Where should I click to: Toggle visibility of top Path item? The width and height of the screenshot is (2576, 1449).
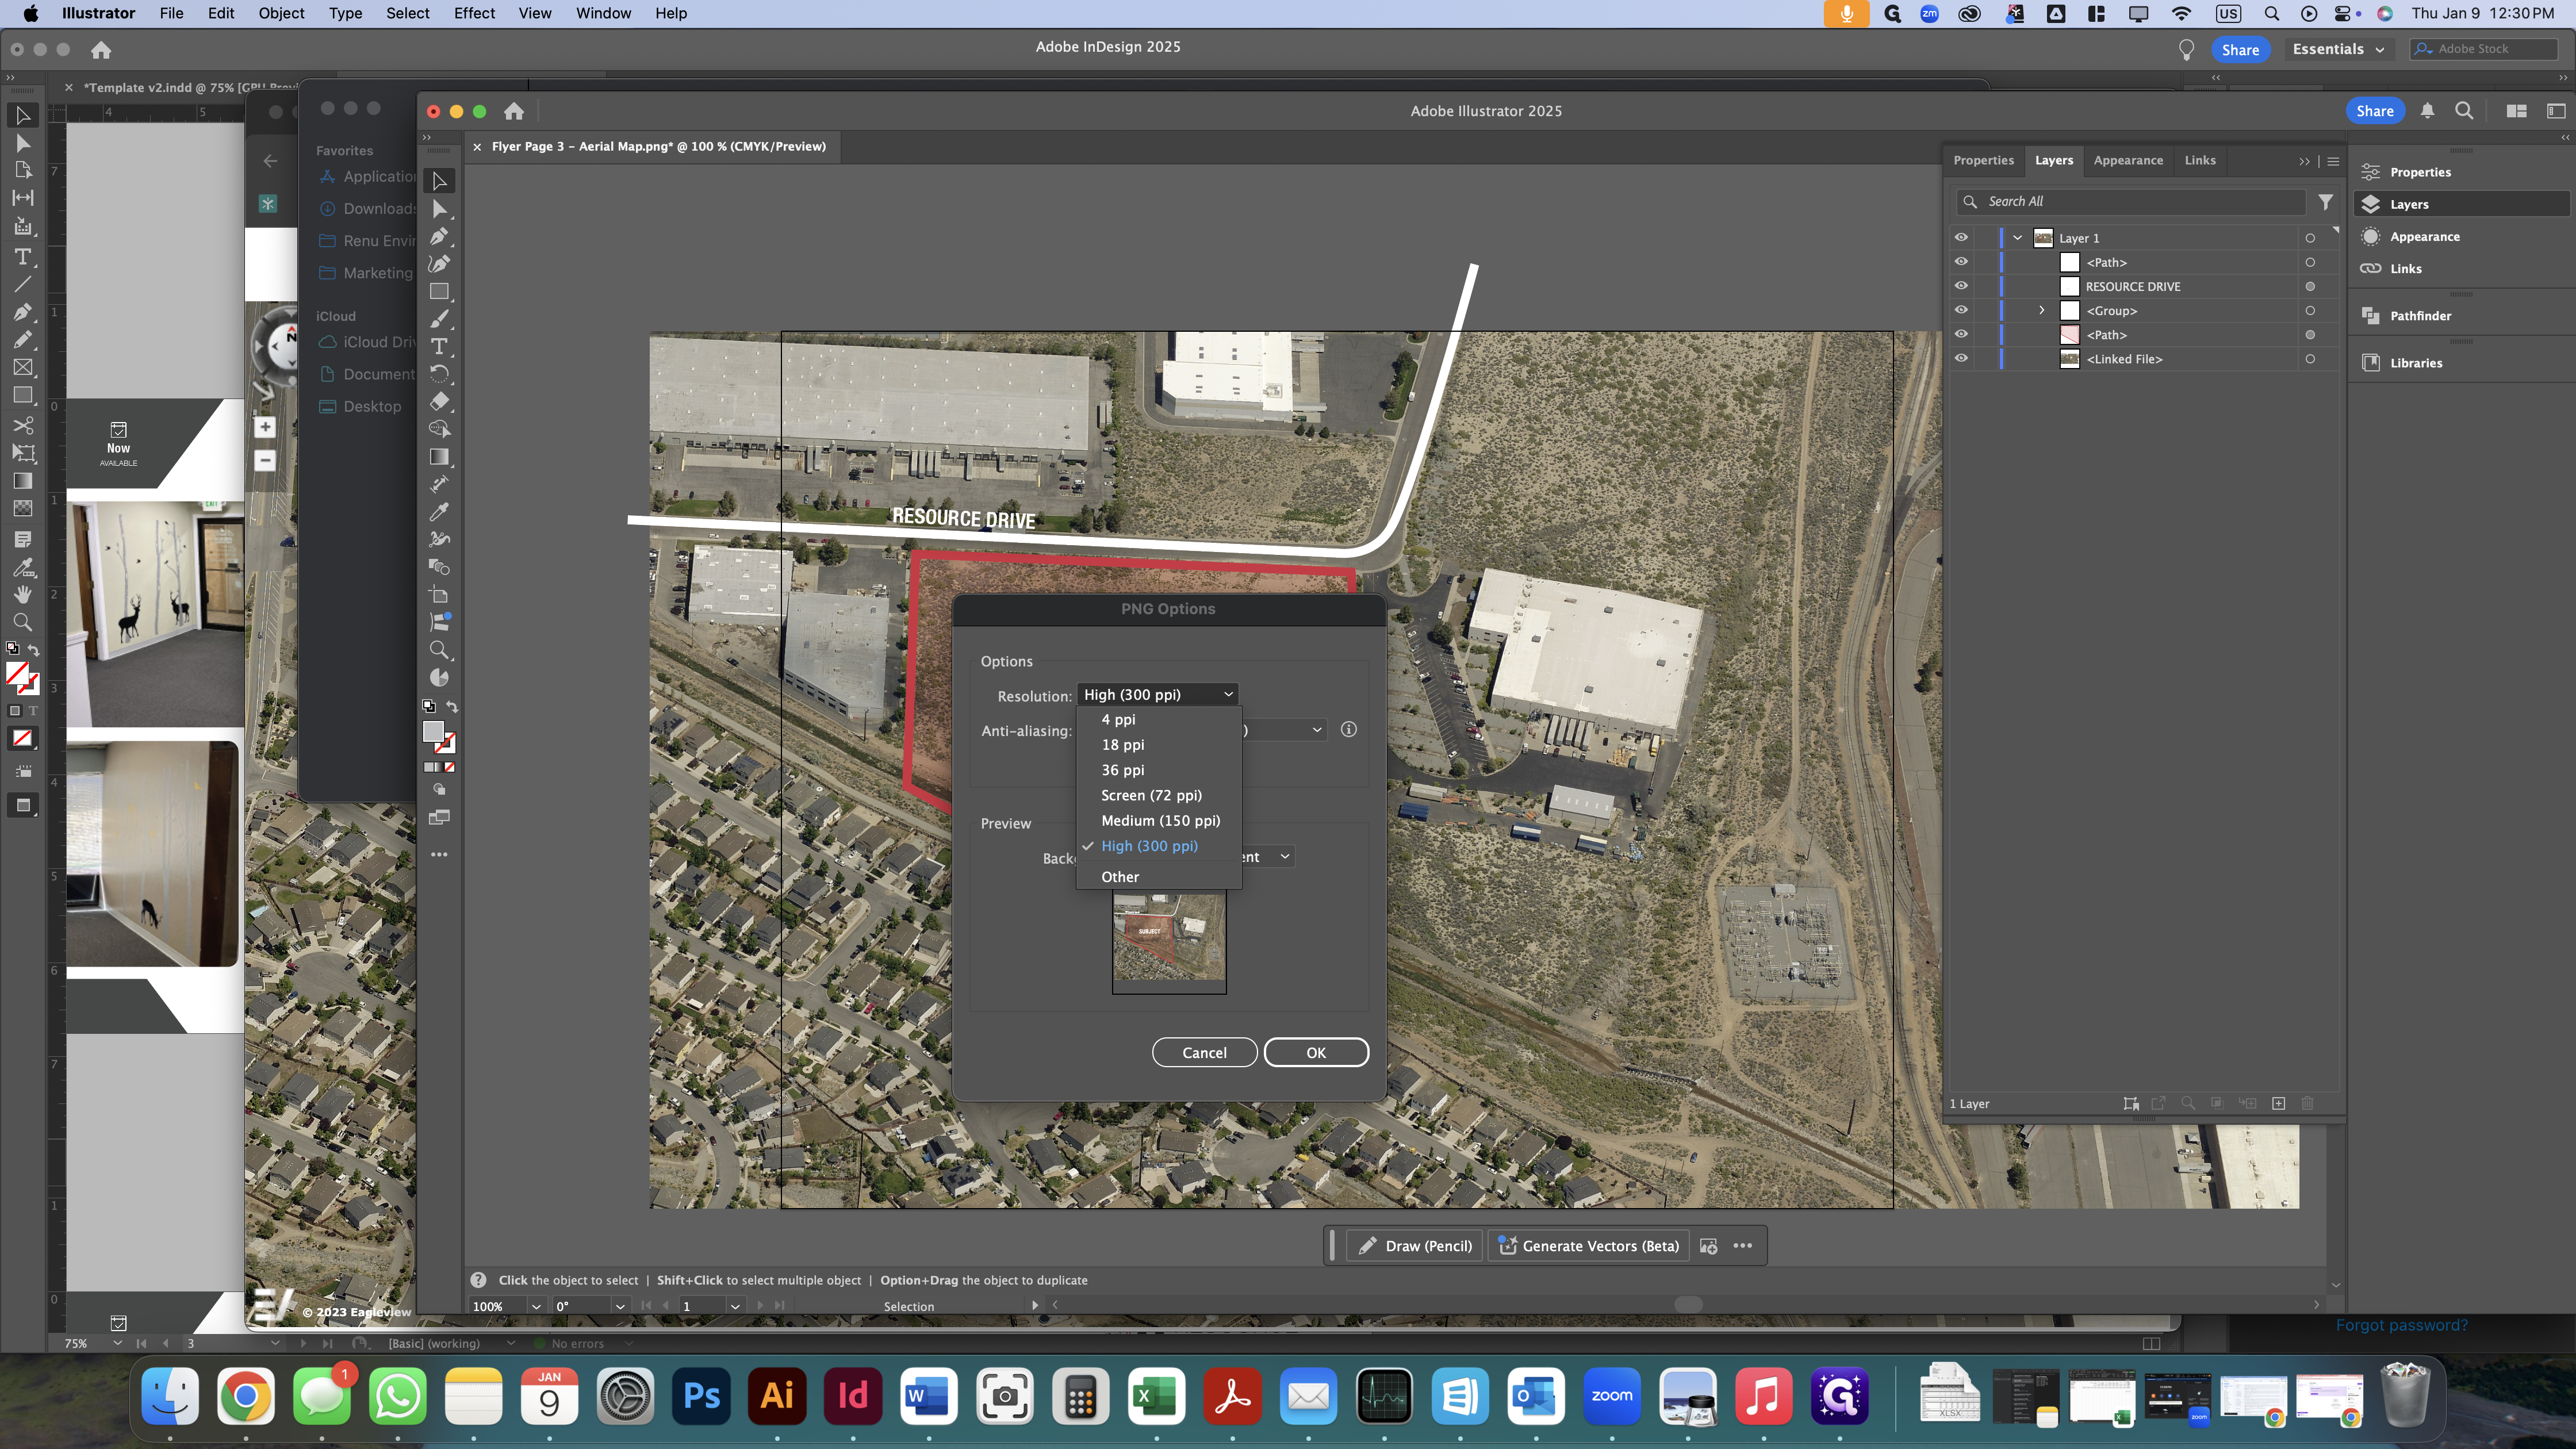[1961, 262]
